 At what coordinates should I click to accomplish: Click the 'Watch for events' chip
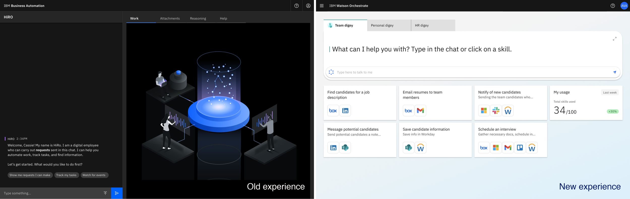[94, 175]
